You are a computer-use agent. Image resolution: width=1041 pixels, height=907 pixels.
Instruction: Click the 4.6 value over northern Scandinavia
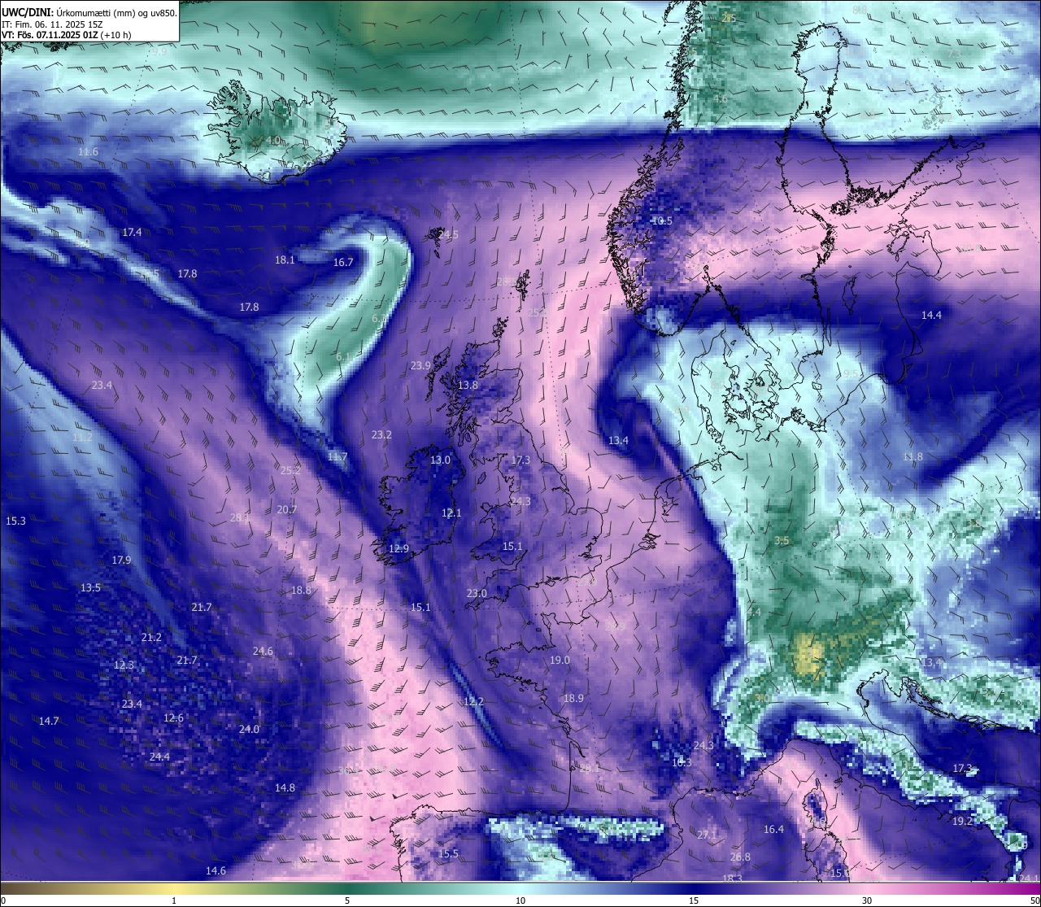point(721,99)
